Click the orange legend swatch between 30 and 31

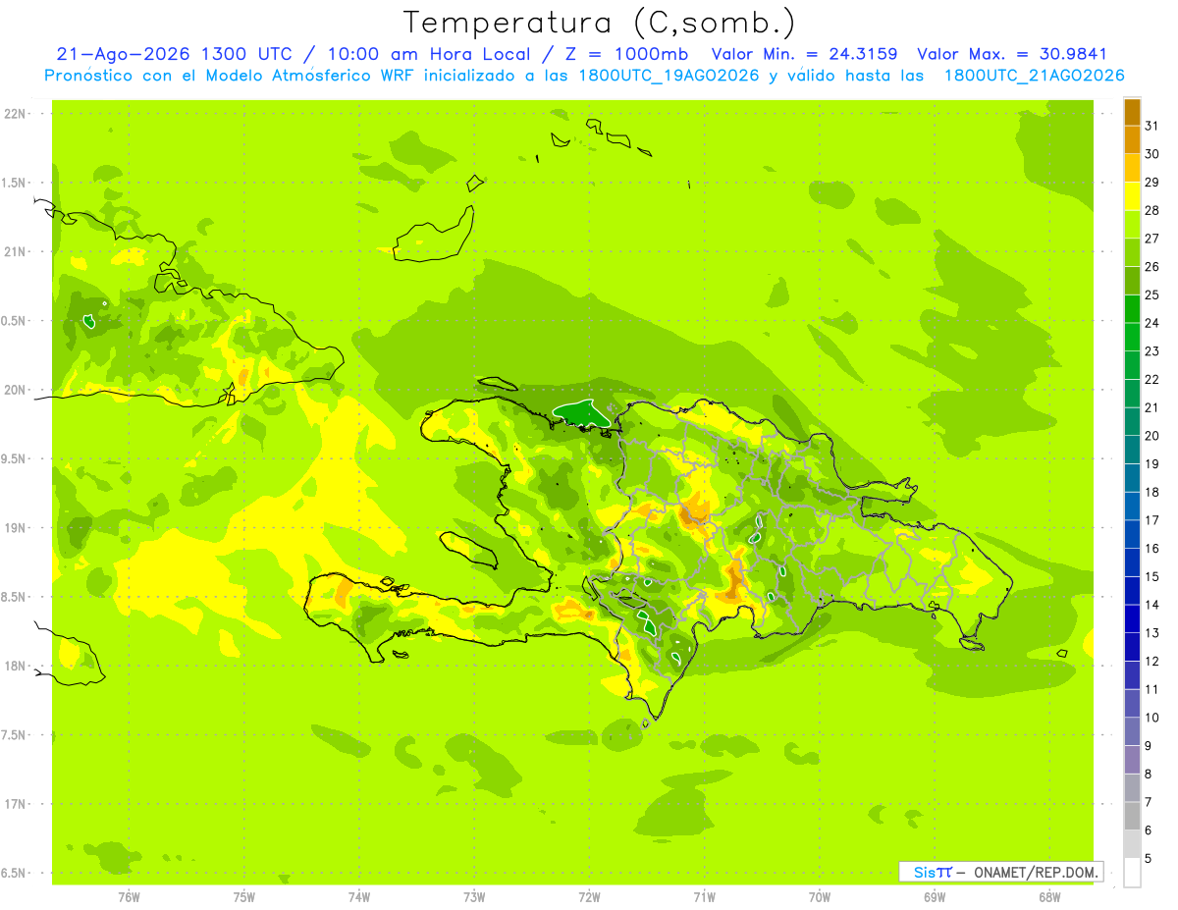tap(1132, 139)
